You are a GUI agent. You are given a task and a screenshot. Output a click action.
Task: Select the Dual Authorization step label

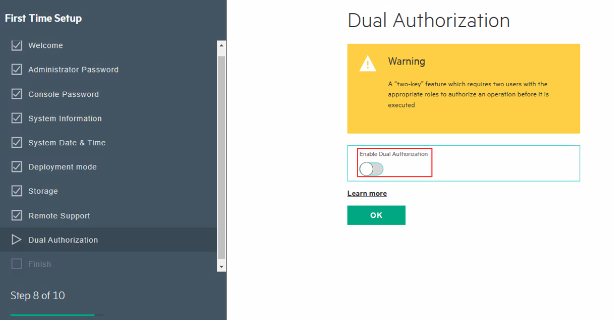click(x=63, y=240)
